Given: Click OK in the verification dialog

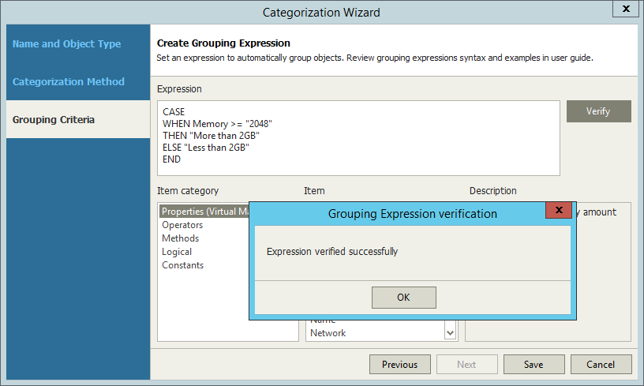Looking at the screenshot, I should coord(404,298).
